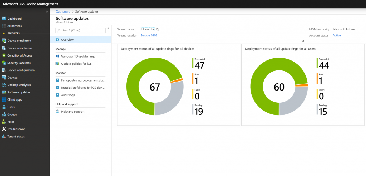Click the Installation failures for iOS icon
The image size is (366, 176).
tap(57, 88)
